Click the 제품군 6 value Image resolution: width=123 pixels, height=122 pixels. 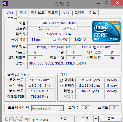click(35, 52)
